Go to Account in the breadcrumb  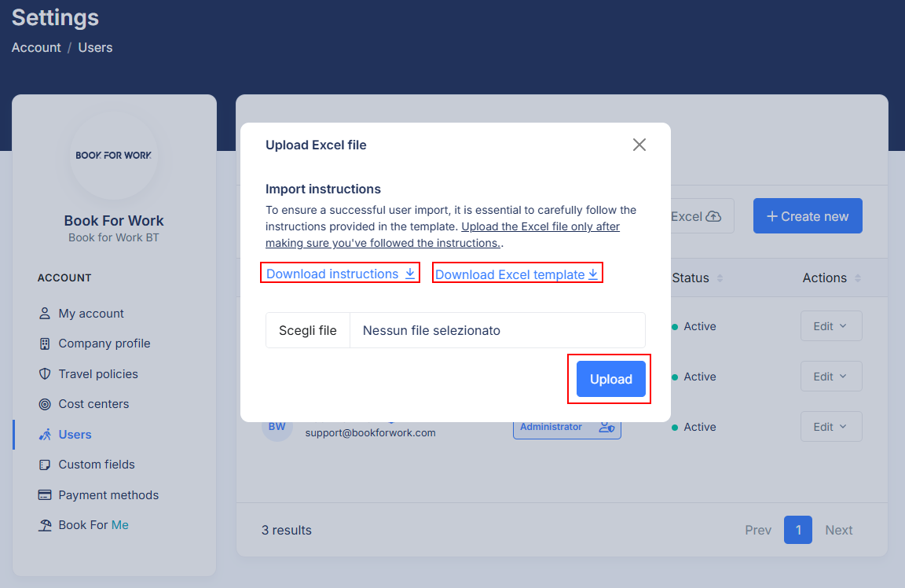[36, 48]
